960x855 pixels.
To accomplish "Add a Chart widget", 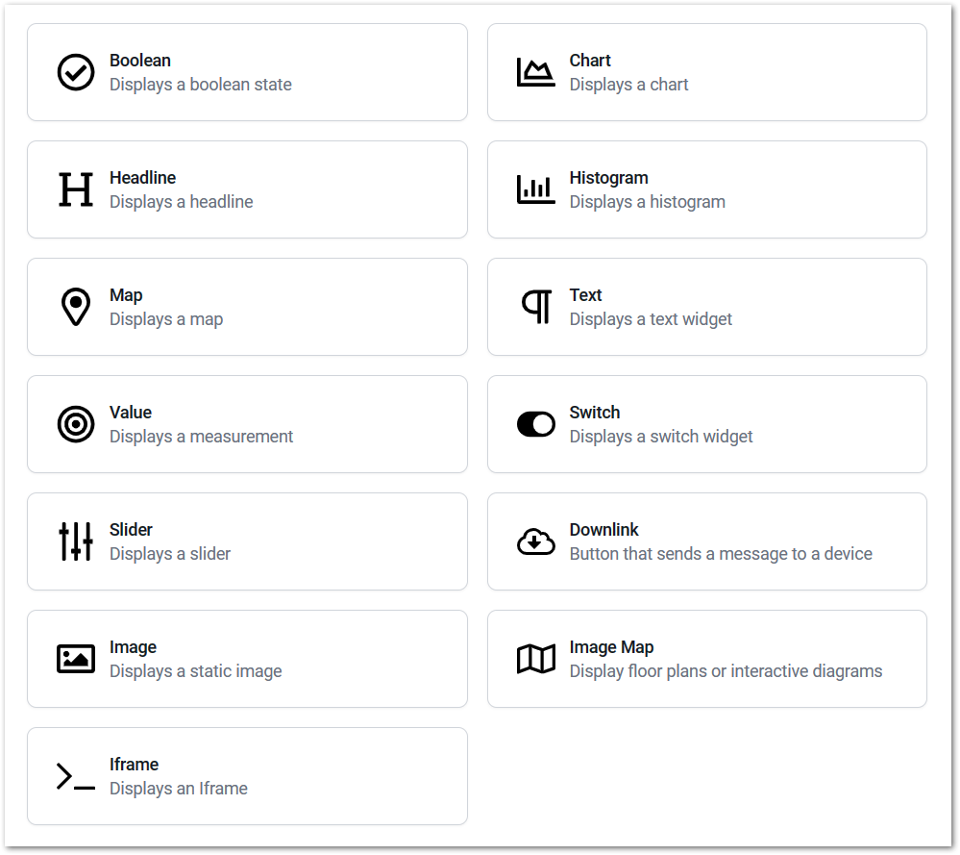I will point(707,72).
